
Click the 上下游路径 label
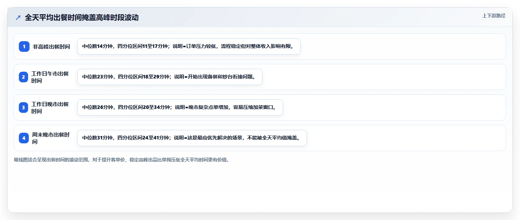[494, 16]
